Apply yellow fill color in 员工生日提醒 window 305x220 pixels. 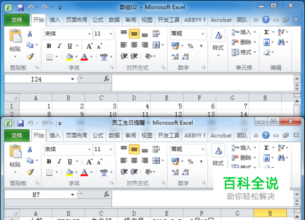(x=70, y=172)
